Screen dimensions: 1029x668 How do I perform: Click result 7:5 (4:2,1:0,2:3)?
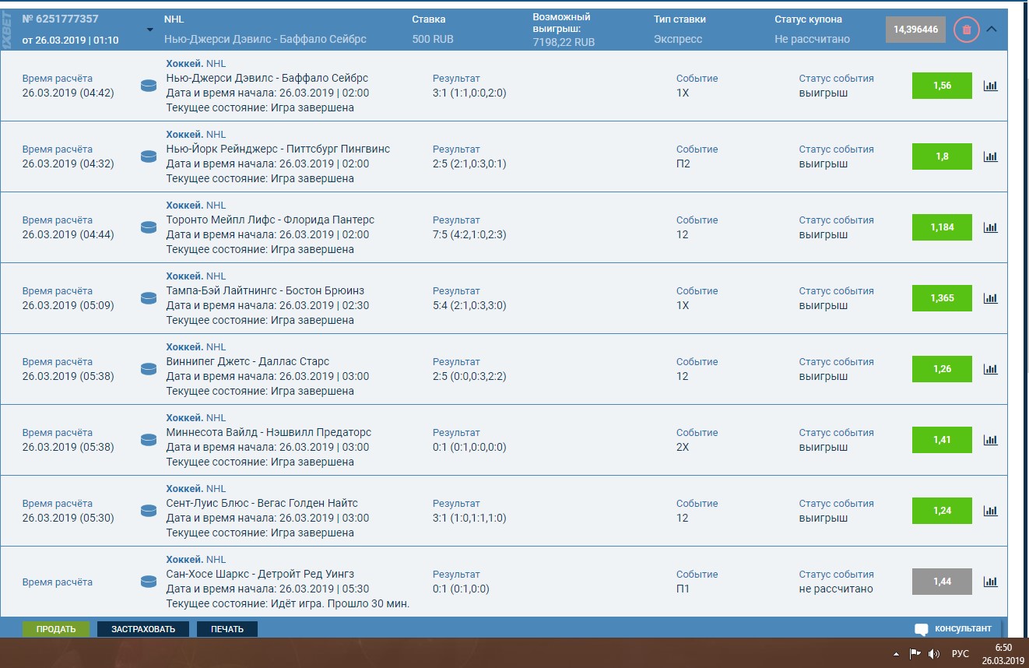click(x=469, y=234)
